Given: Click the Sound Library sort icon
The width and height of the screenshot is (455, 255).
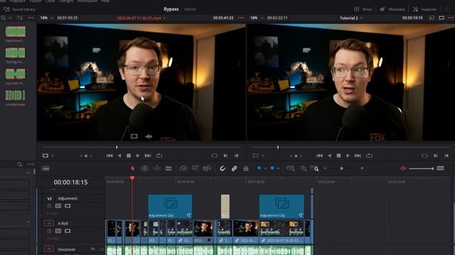Looking at the screenshot, I should (20, 18).
